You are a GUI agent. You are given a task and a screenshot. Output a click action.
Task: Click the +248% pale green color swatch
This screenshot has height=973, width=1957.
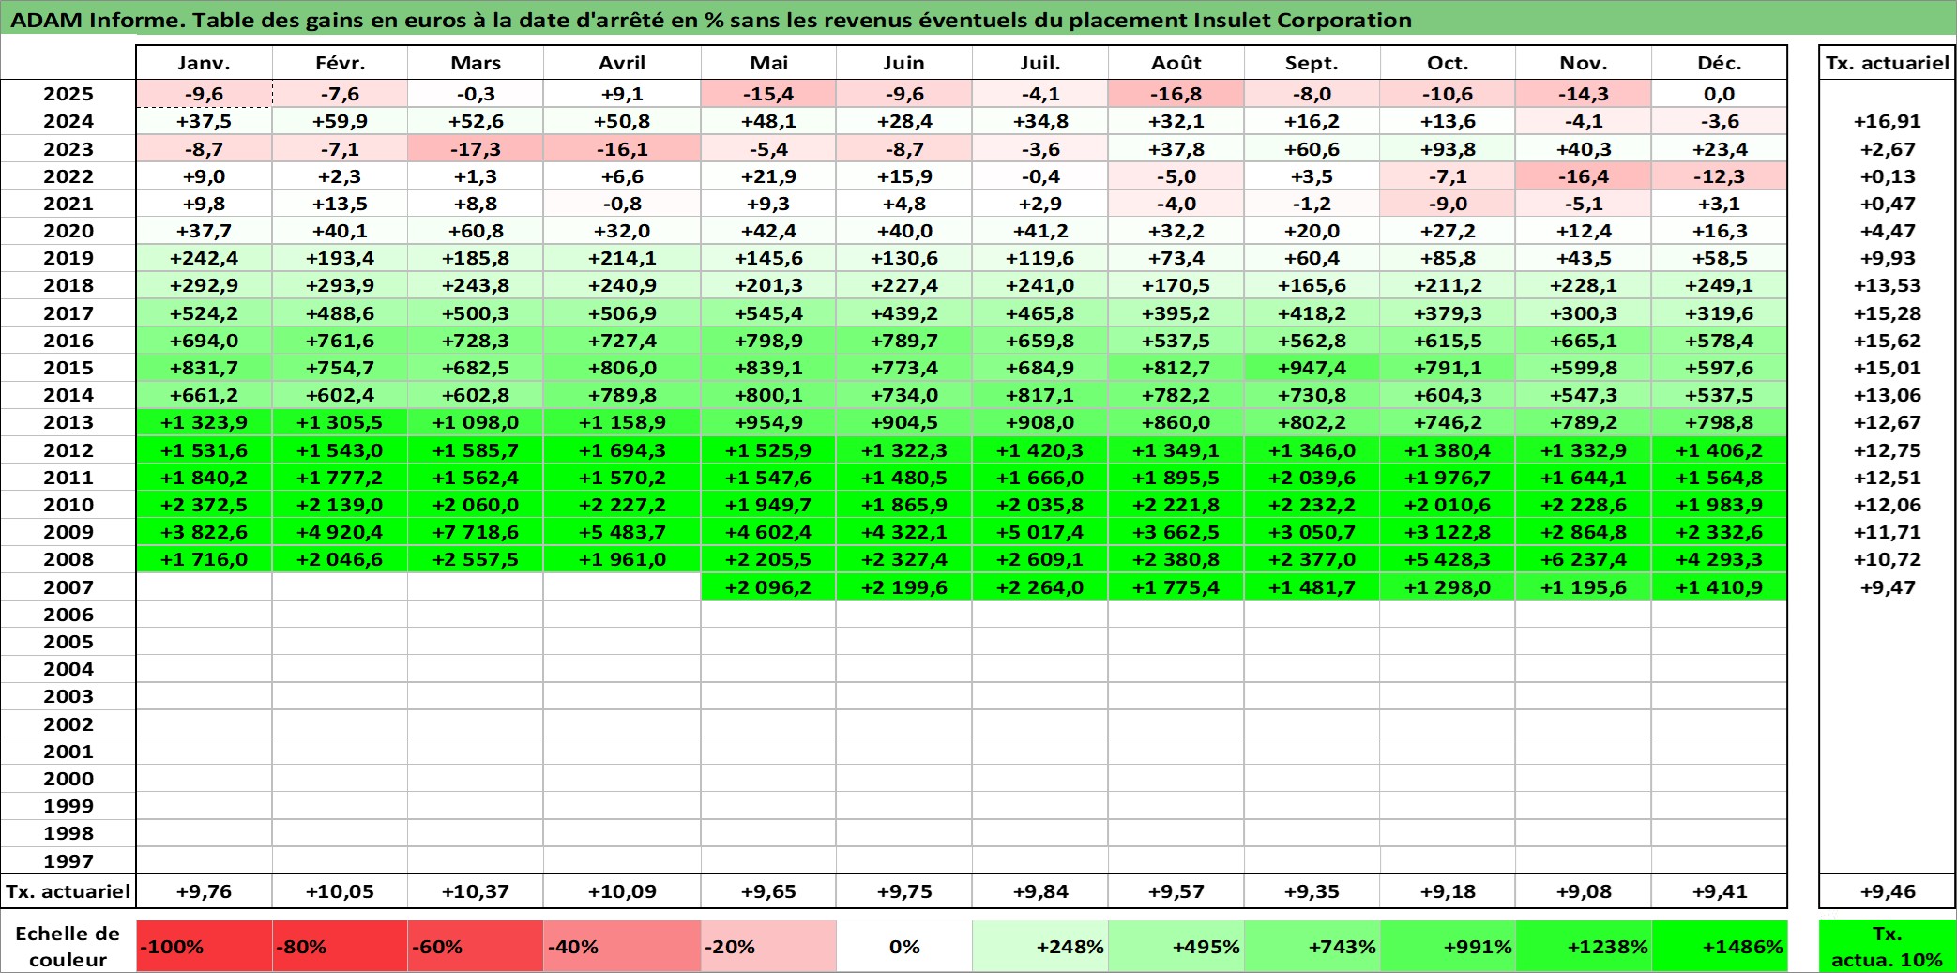point(1040,946)
